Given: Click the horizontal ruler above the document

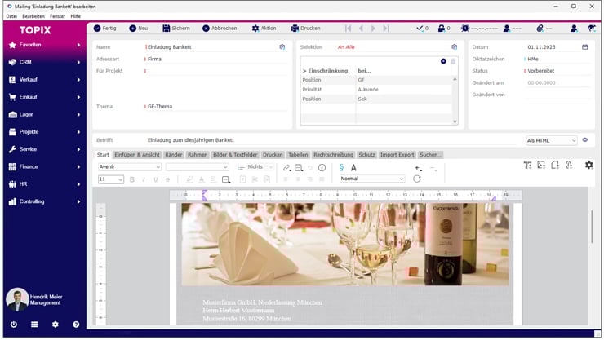Looking at the screenshot, I should tap(343, 196).
